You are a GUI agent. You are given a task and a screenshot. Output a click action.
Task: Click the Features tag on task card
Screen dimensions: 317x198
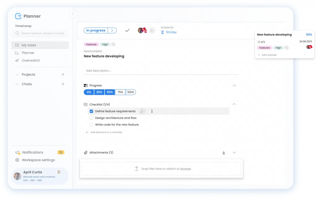click(264, 48)
